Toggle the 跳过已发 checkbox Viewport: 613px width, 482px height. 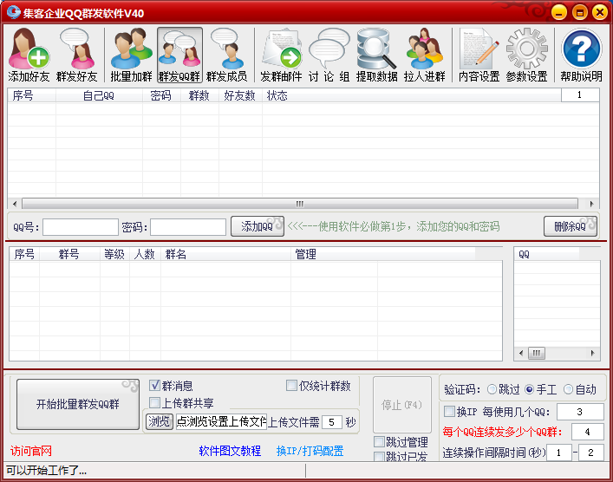(x=379, y=457)
